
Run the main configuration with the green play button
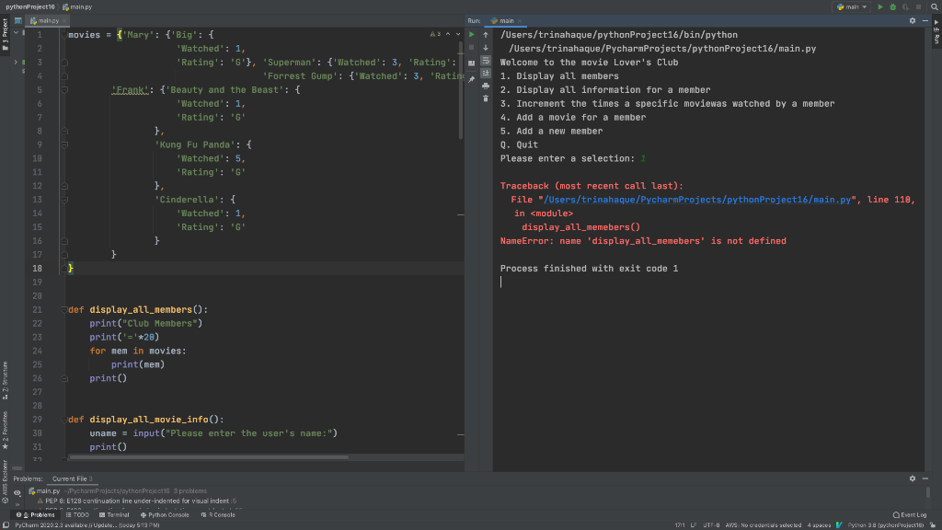tap(880, 6)
